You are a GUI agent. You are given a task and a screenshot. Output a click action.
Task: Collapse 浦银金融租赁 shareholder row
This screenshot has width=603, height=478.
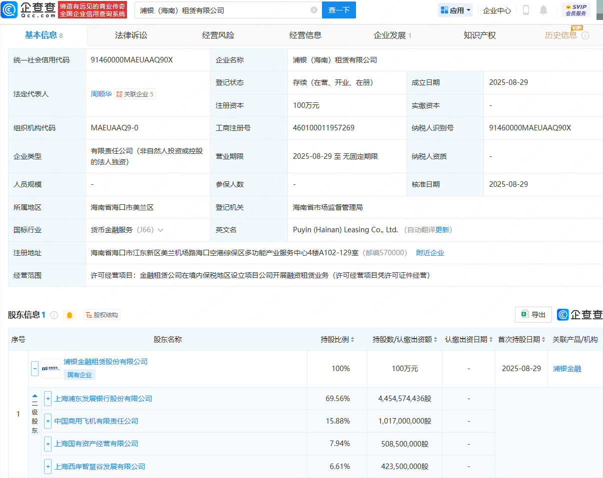[x=34, y=369]
